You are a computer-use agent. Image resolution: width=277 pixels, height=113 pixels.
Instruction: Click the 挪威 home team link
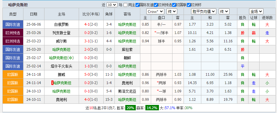pyautogui.click(x=62, y=75)
